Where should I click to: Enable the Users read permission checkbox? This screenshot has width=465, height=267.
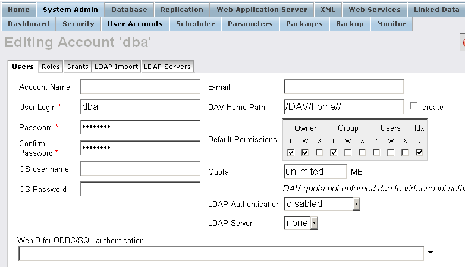click(376, 152)
